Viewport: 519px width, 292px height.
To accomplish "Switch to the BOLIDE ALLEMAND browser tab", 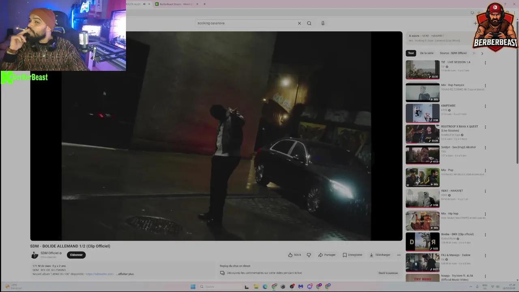I will 134,4.
